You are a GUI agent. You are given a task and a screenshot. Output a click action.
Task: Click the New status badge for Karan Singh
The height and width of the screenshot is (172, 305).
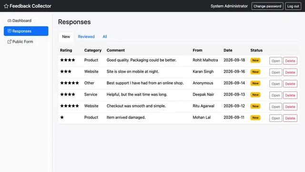click(x=255, y=72)
